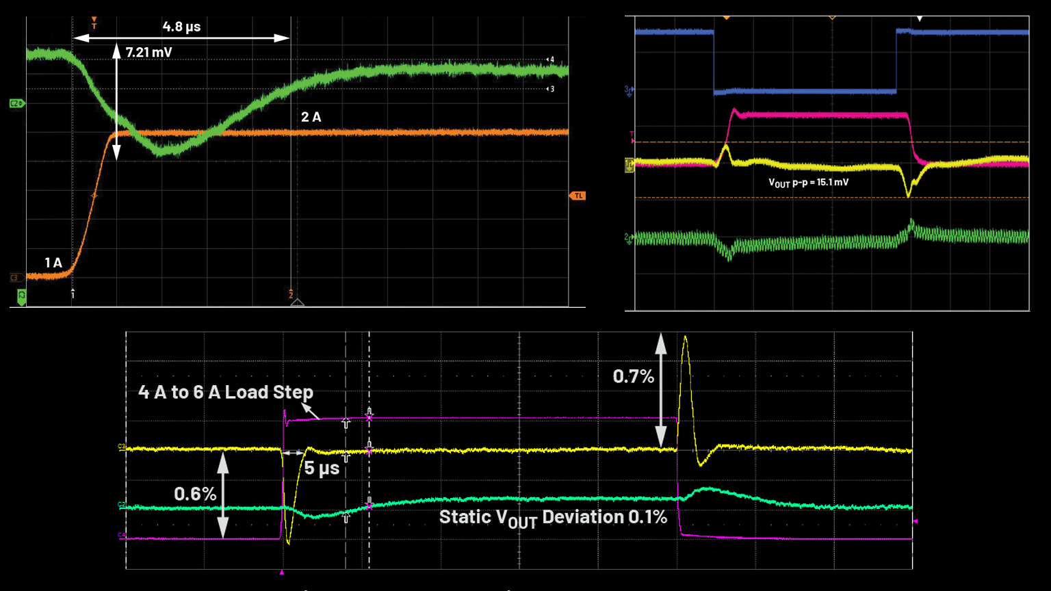
Task: Click the orange TL trigger level tag
Action: click(x=578, y=196)
